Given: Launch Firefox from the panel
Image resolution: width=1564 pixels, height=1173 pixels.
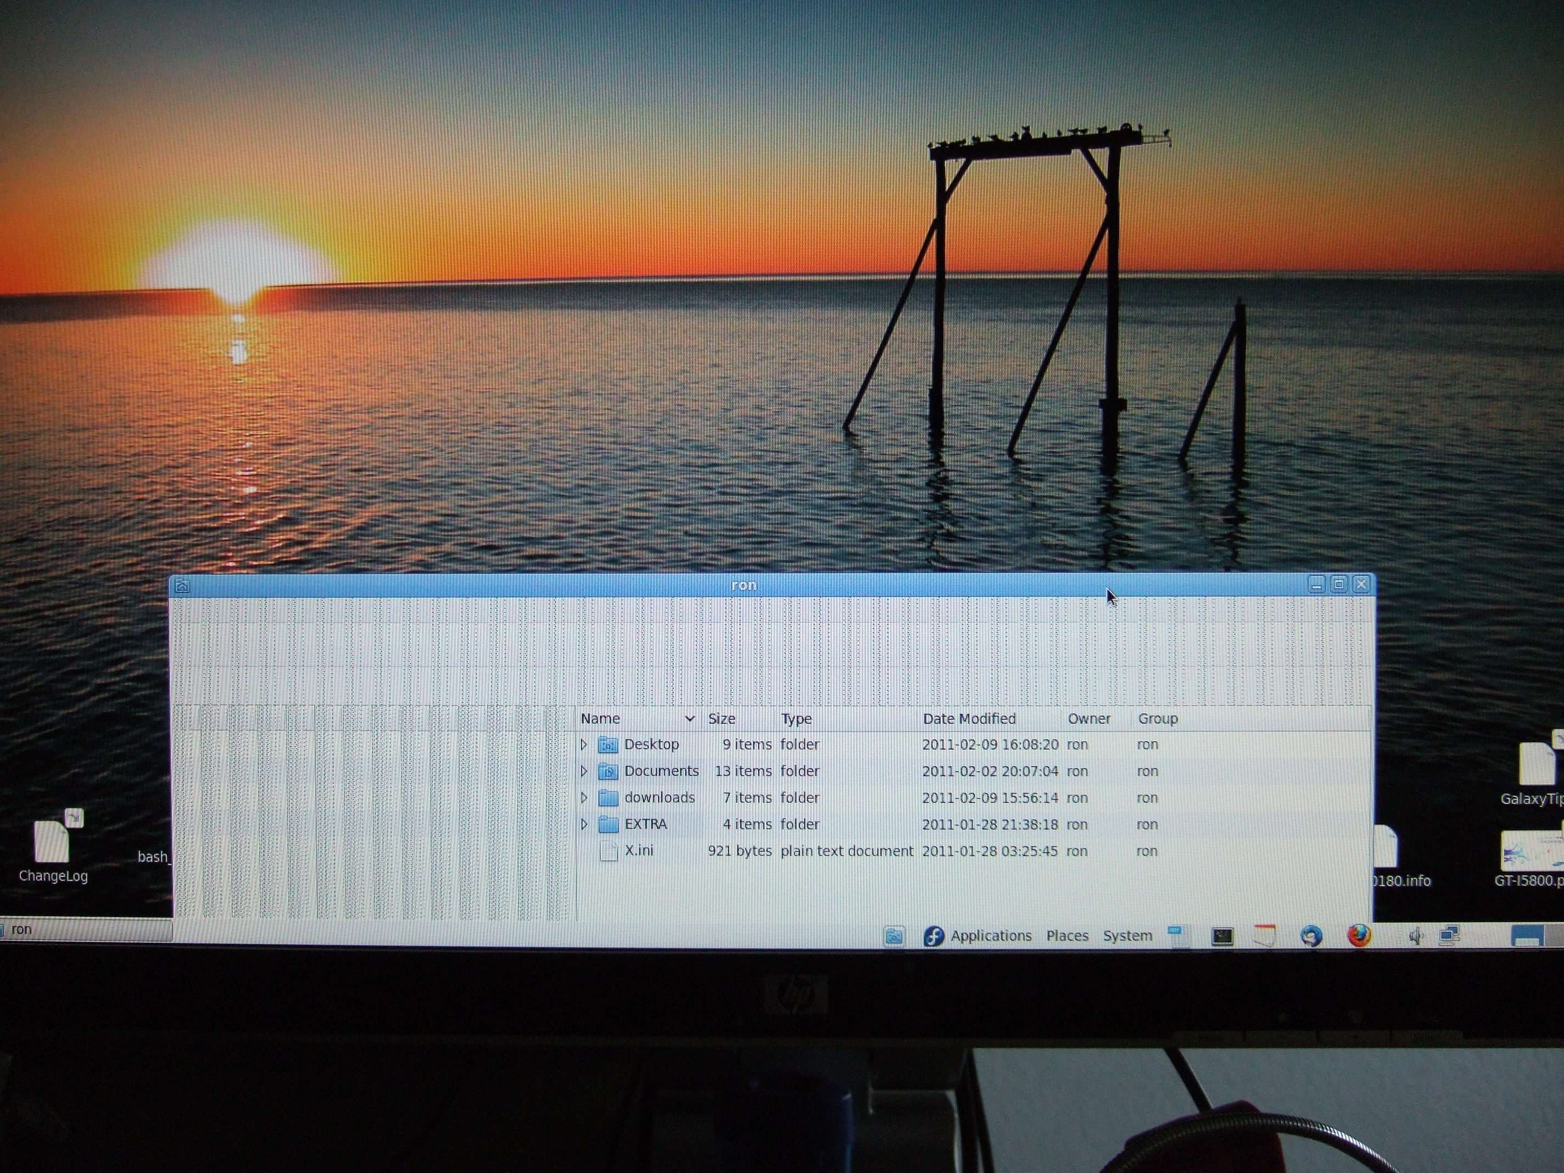Looking at the screenshot, I should point(1358,935).
